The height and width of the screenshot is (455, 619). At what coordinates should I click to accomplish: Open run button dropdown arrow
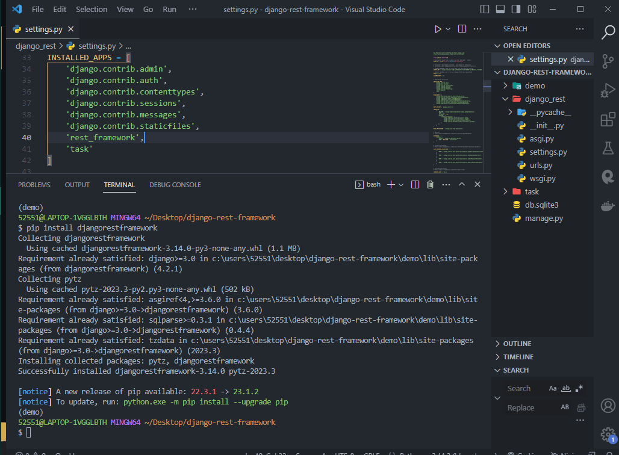(448, 29)
